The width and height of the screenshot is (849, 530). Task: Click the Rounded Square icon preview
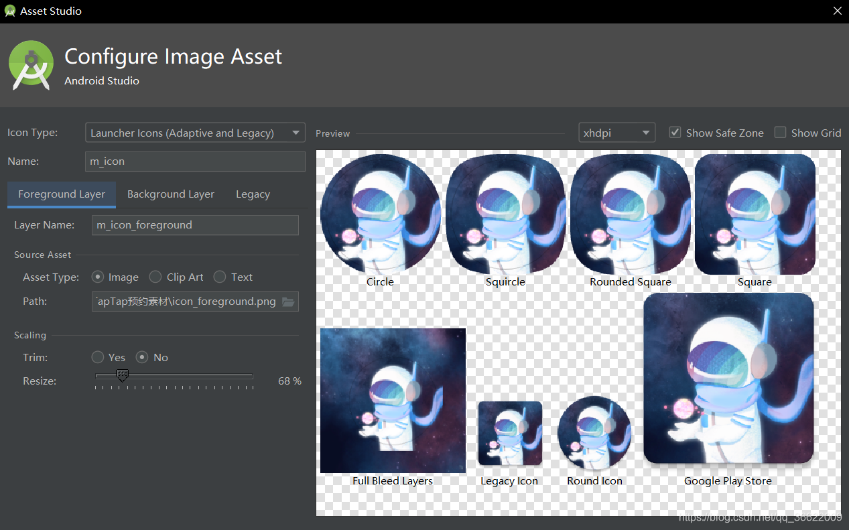coord(630,214)
